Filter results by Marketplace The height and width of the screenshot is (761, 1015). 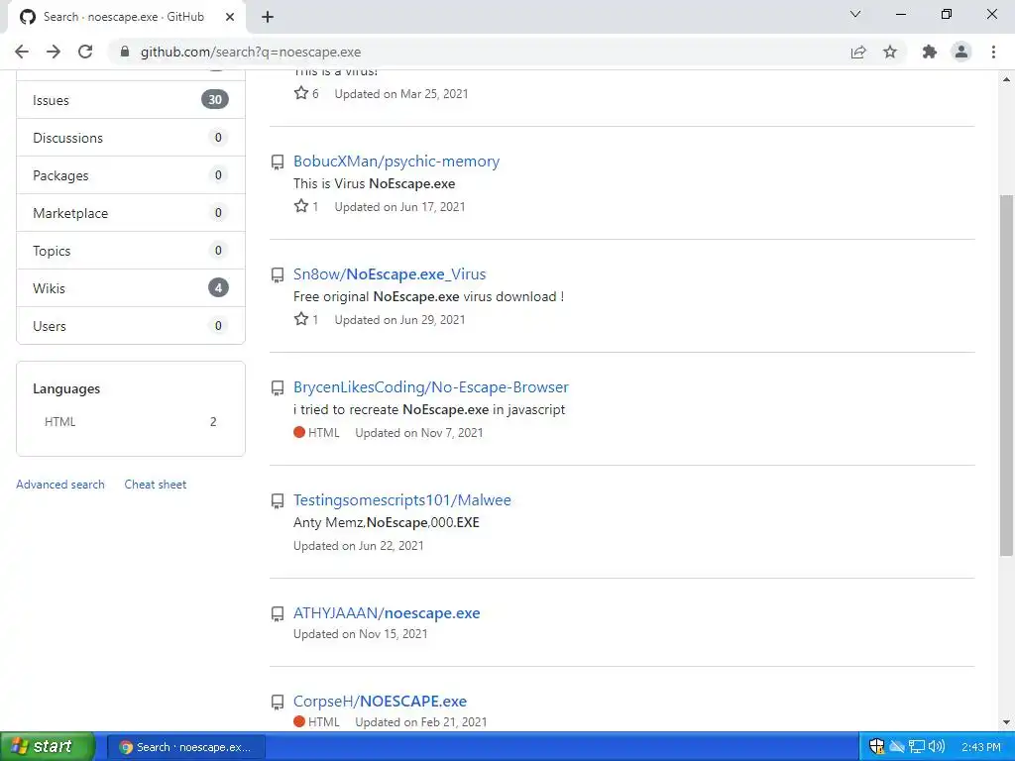coord(131,212)
